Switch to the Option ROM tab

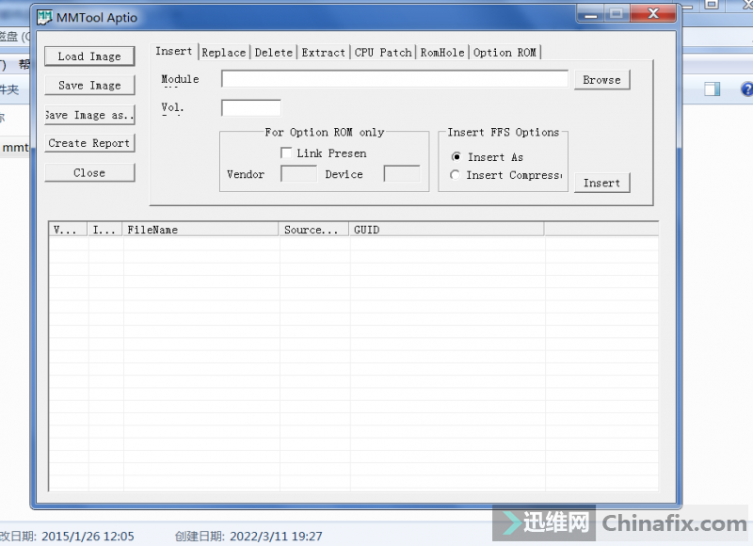pyautogui.click(x=505, y=53)
